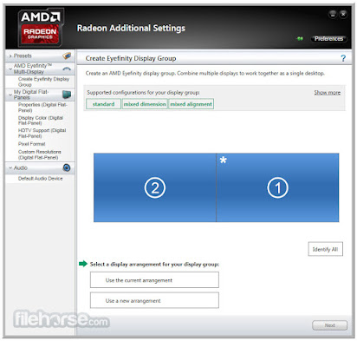Click the AMD Radeon Graphics logo
This screenshot has width=357, height=341.
pyautogui.click(x=40, y=28)
